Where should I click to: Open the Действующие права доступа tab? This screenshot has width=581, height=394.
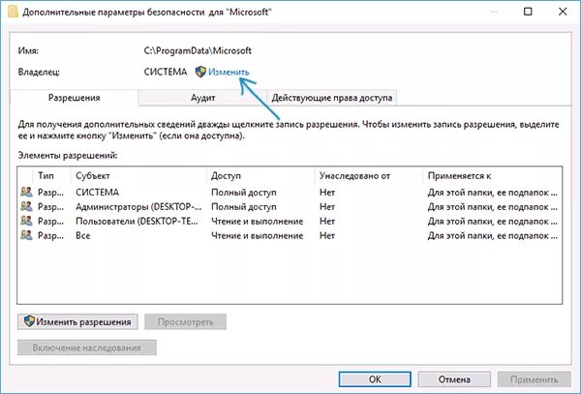pos(331,98)
